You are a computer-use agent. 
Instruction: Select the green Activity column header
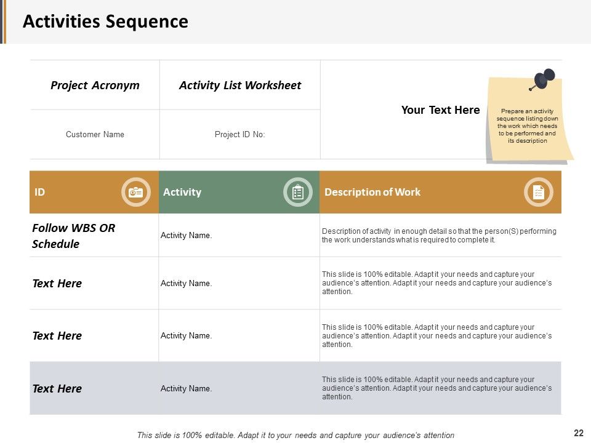239,192
